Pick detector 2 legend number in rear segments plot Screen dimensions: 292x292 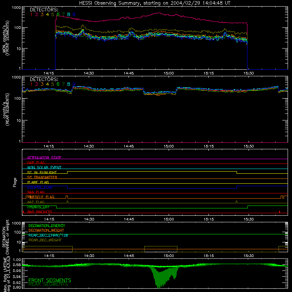click(37, 84)
